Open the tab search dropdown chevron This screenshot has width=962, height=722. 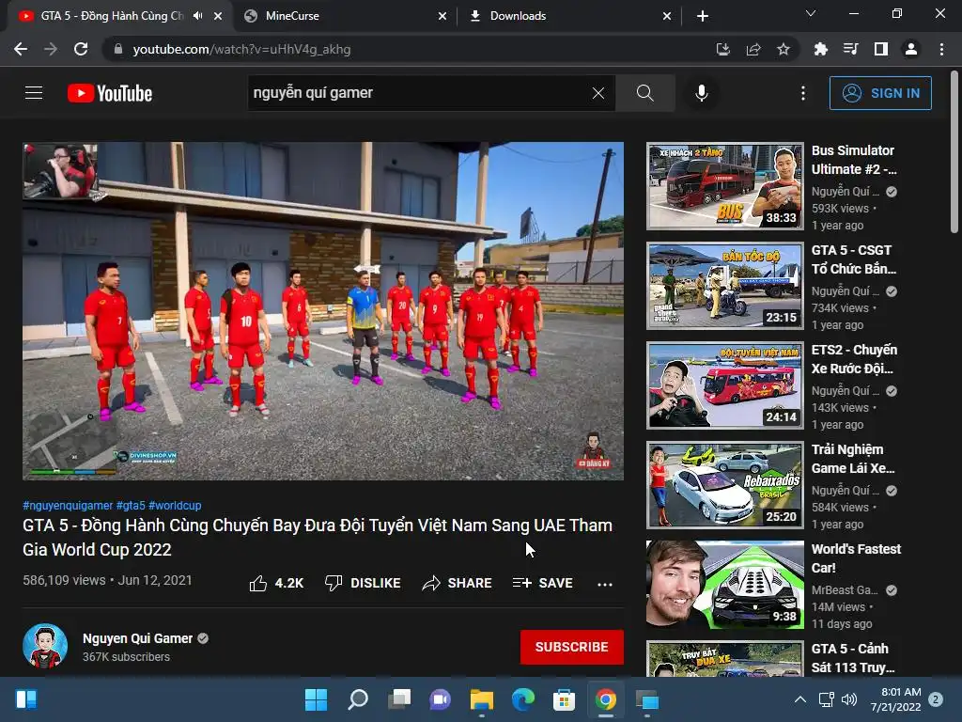(x=811, y=13)
